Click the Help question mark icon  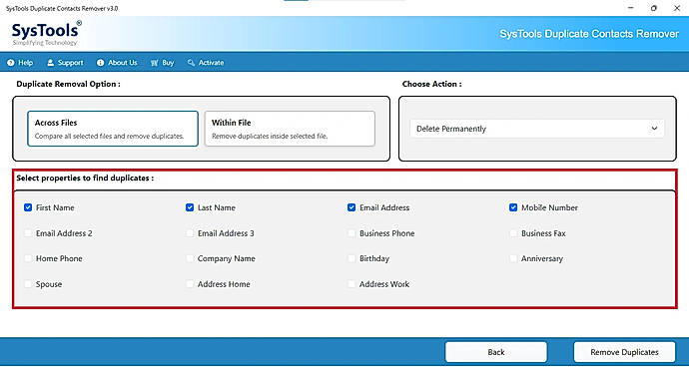click(x=11, y=63)
